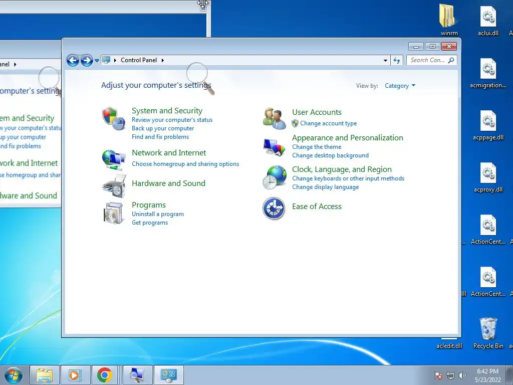Open the recent pages arrow beside Forward
513x385 pixels.
[97, 61]
